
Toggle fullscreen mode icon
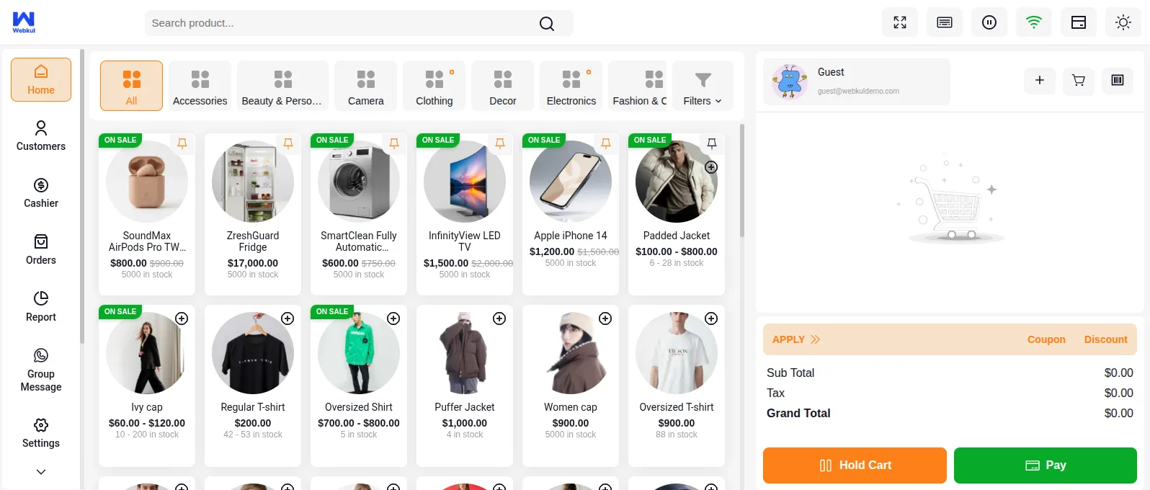[900, 22]
